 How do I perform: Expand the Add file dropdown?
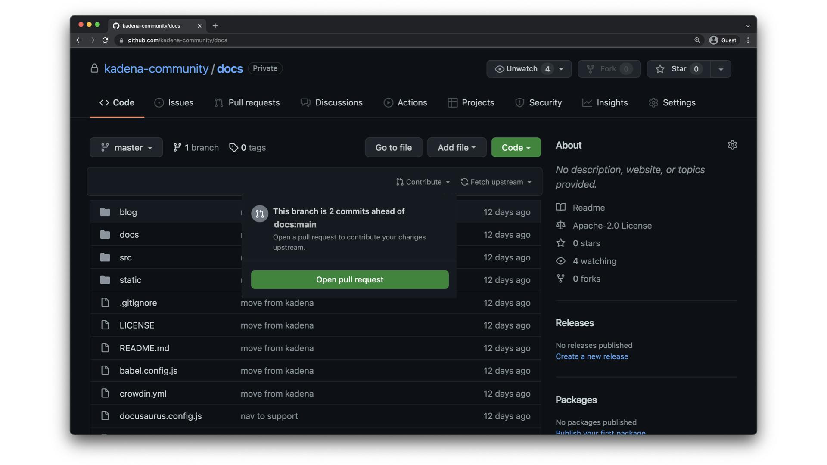pyautogui.click(x=457, y=147)
